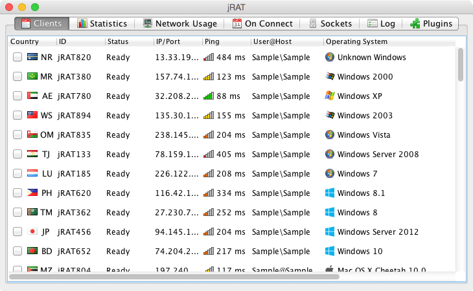Click the ping signal bars showing 88 ms
Screen dimensions: 473x291
(x=209, y=96)
